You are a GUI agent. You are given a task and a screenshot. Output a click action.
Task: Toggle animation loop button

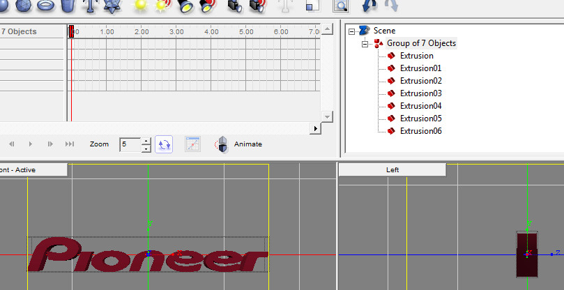(164, 144)
